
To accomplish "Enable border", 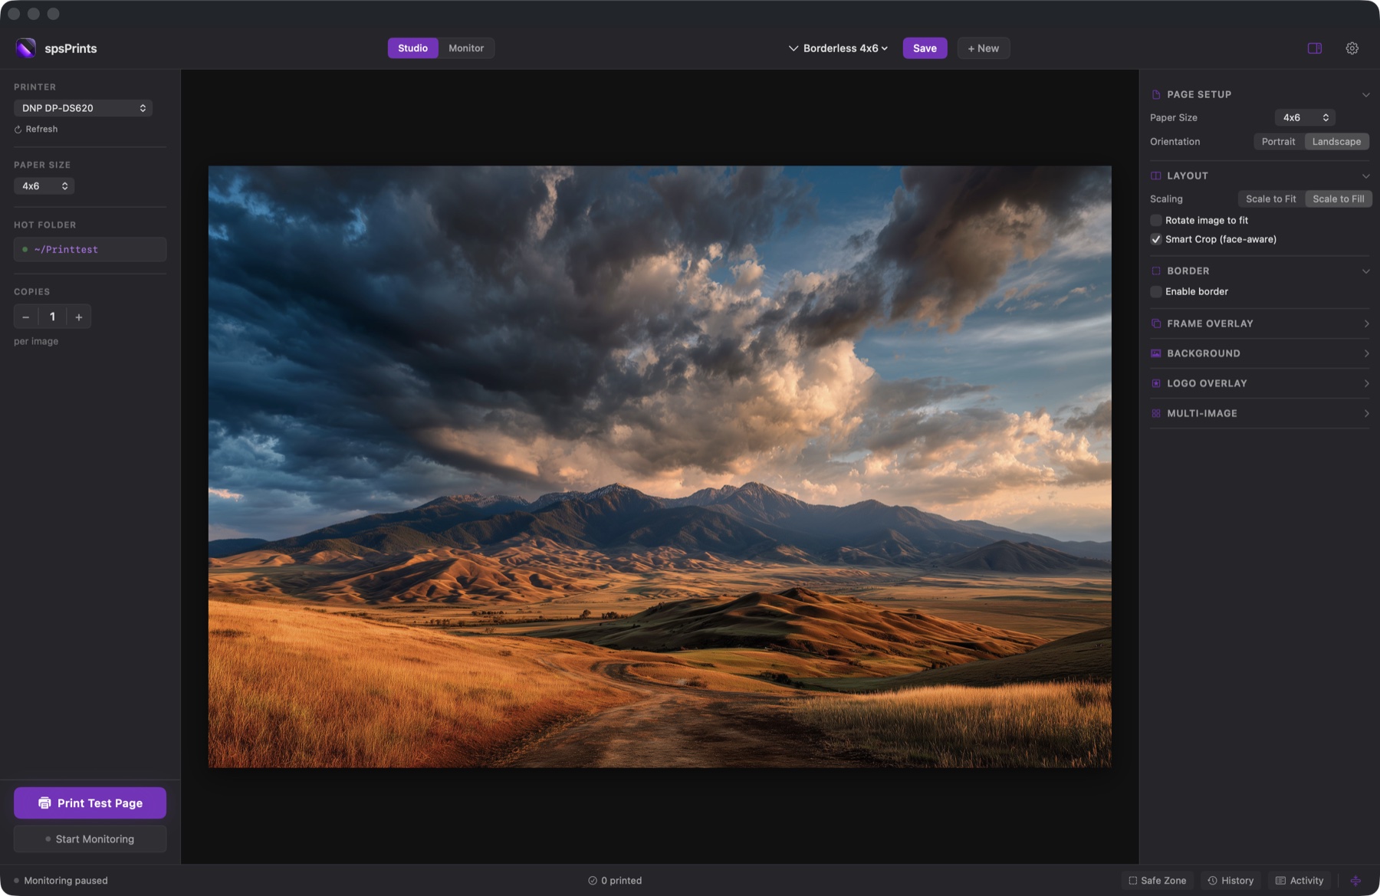I will [x=1155, y=291].
